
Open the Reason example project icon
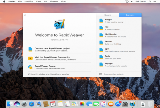point(101,43)
